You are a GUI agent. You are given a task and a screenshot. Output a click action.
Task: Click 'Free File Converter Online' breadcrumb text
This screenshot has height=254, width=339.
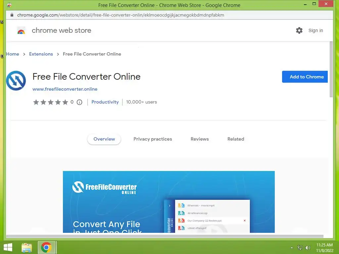[92, 54]
